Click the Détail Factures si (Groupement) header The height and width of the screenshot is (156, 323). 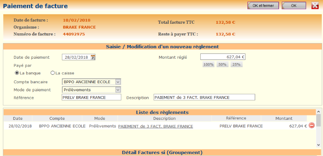(x=162, y=152)
